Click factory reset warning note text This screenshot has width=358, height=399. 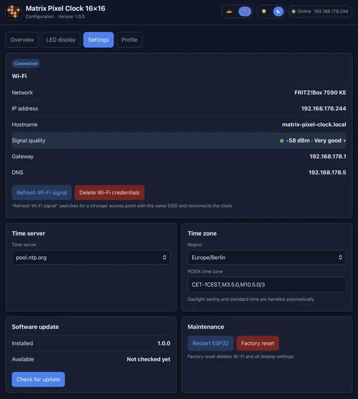(241, 356)
